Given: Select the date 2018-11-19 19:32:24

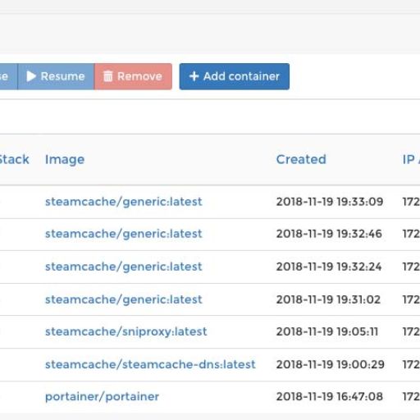Looking at the screenshot, I should point(329,267).
